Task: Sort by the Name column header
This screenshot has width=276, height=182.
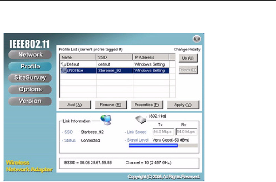Action: coord(78,57)
